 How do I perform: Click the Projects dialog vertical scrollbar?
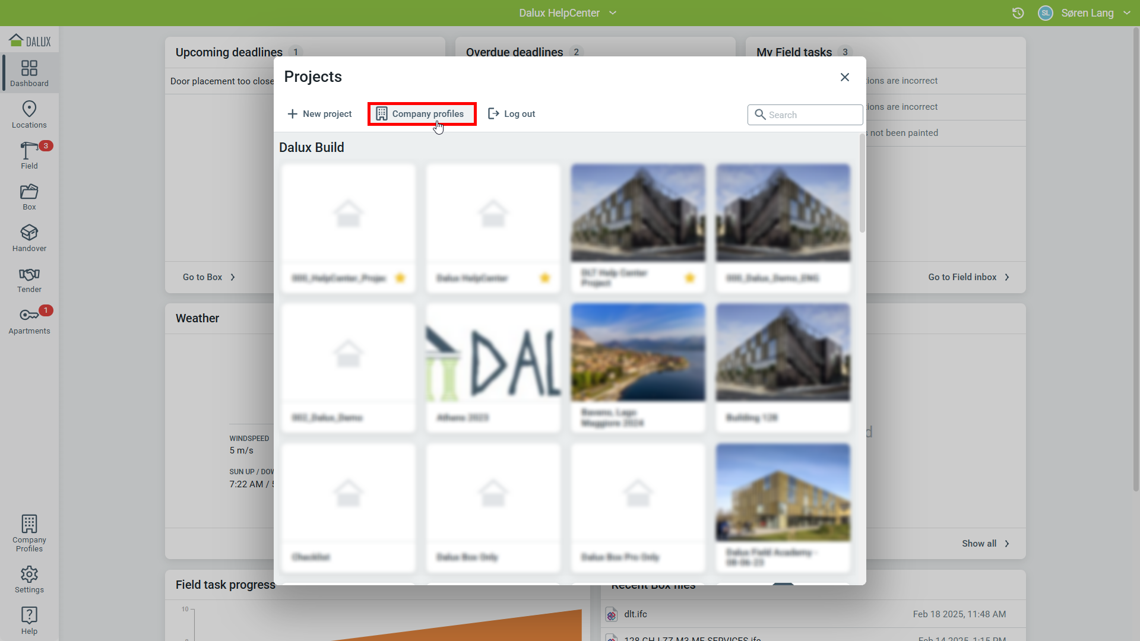[862, 184]
